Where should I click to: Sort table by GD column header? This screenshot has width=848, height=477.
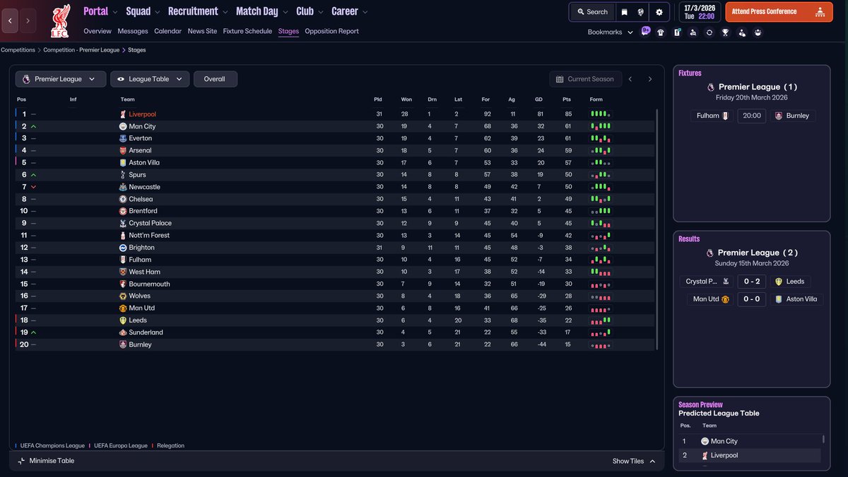[539, 99]
